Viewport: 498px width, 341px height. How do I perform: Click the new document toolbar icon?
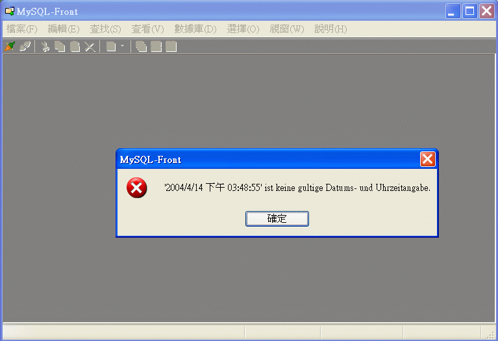pyautogui.click(x=111, y=47)
